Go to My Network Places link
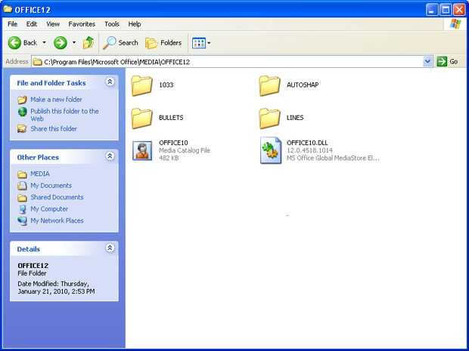The width and height of the screenshot is (469, 351). point(57,220)
